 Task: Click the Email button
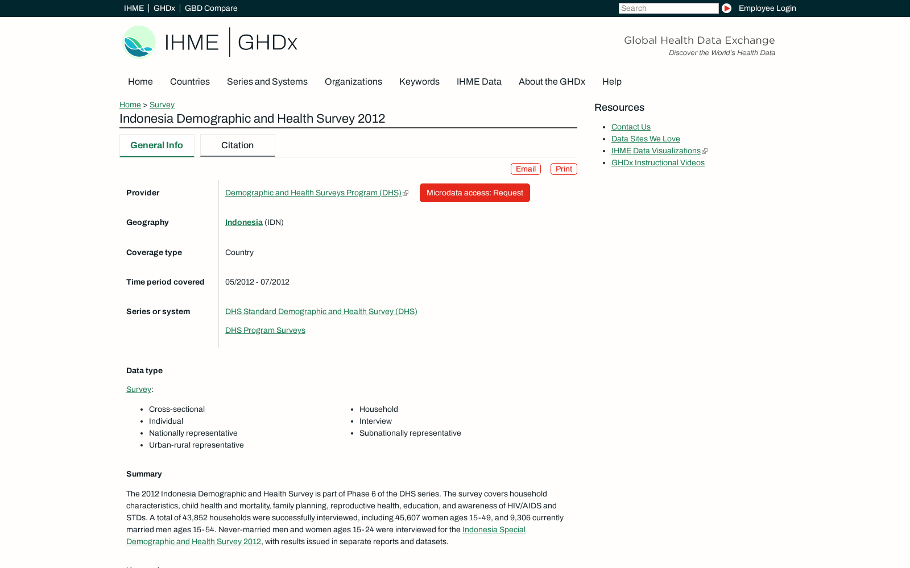point(526,169)
